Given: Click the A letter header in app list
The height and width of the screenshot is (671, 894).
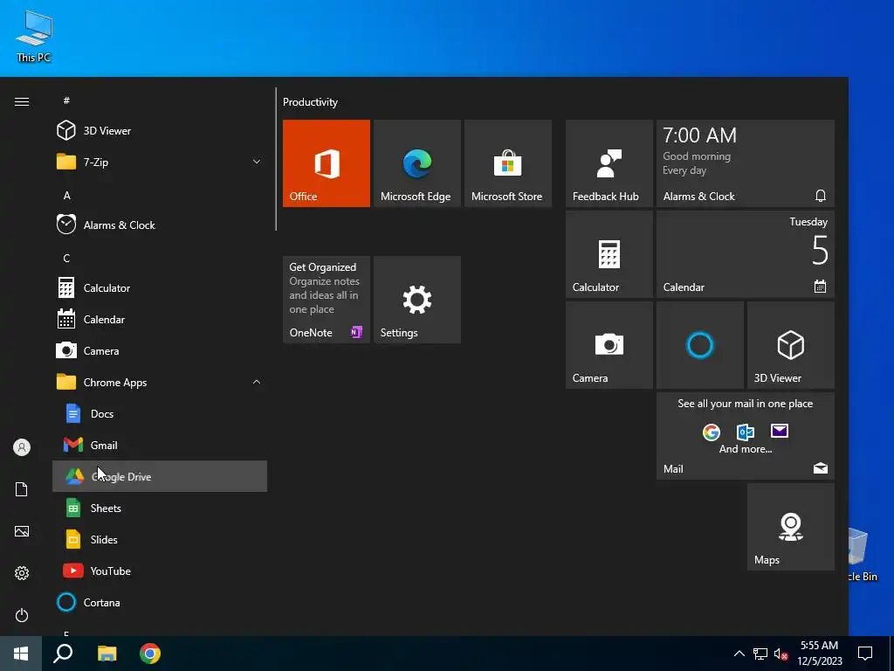Looking at the screenshot, I should pyautogui.click(x=66, y=196).
